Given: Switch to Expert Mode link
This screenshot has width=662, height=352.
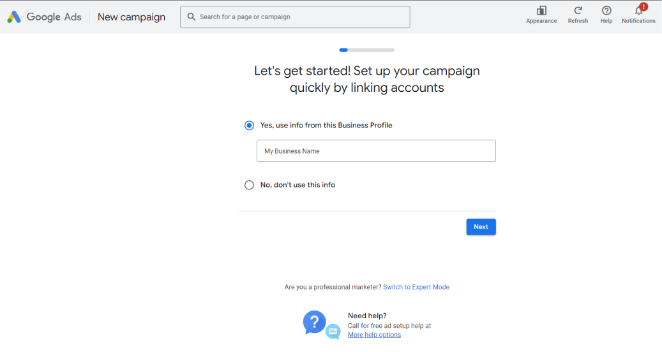Looking at the screenshot, I should 416,287.
